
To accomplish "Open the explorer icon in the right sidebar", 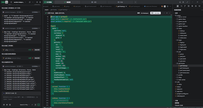I will pyautogui.click(x=178, y=6).
